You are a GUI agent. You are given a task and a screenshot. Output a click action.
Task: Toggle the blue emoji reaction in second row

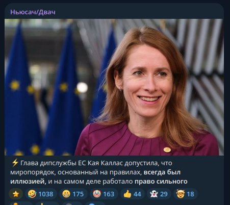click(x=95, y=203)
